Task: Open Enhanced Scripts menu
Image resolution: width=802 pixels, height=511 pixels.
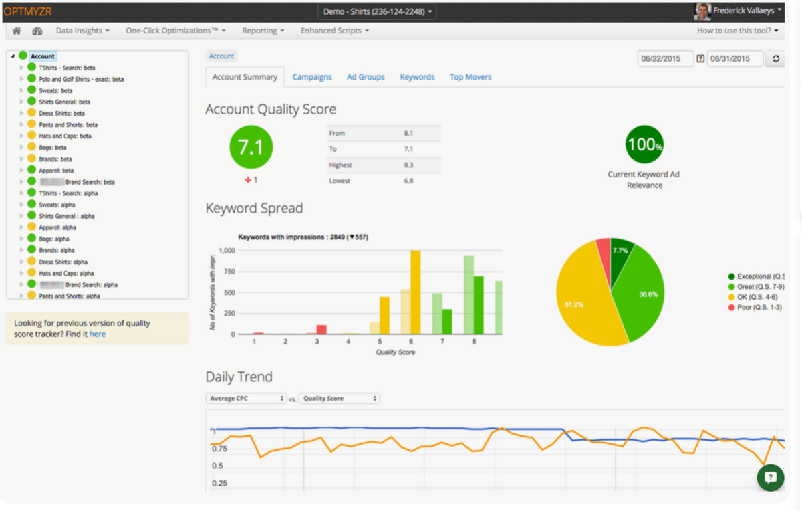Action: pos(334,31)
